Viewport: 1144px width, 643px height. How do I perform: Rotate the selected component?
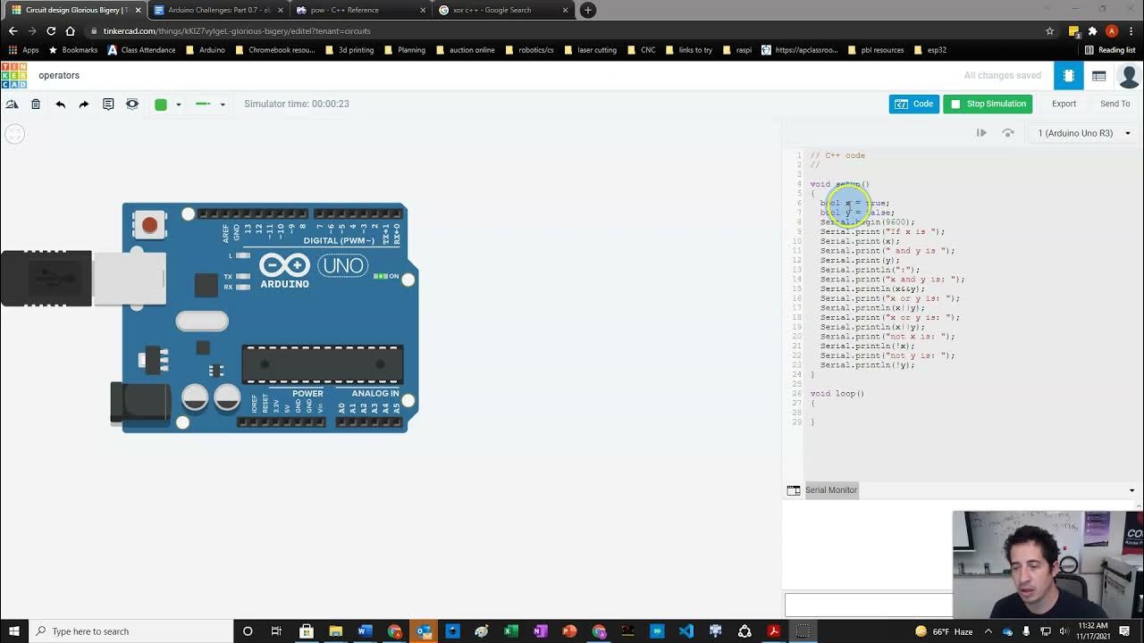coord(12,104)
